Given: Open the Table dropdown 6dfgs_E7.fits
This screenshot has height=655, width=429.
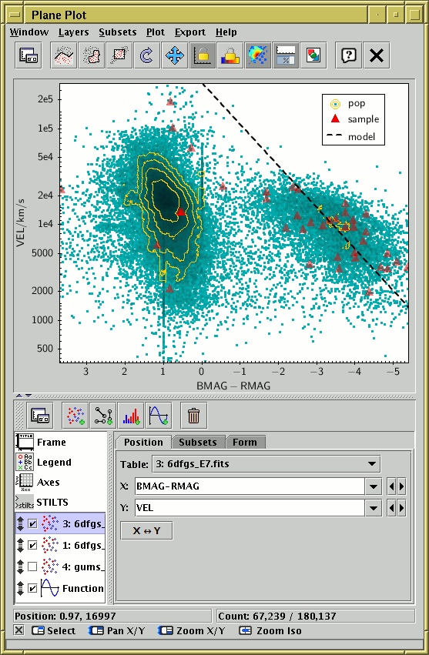Looking at the screenshot, I should 266,463.
